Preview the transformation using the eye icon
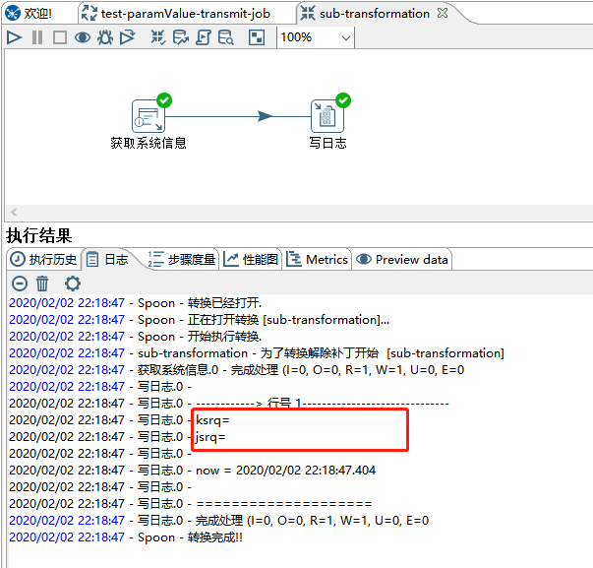Image resolution: width=593 pixels, height=568 pixels. [83, 37]
